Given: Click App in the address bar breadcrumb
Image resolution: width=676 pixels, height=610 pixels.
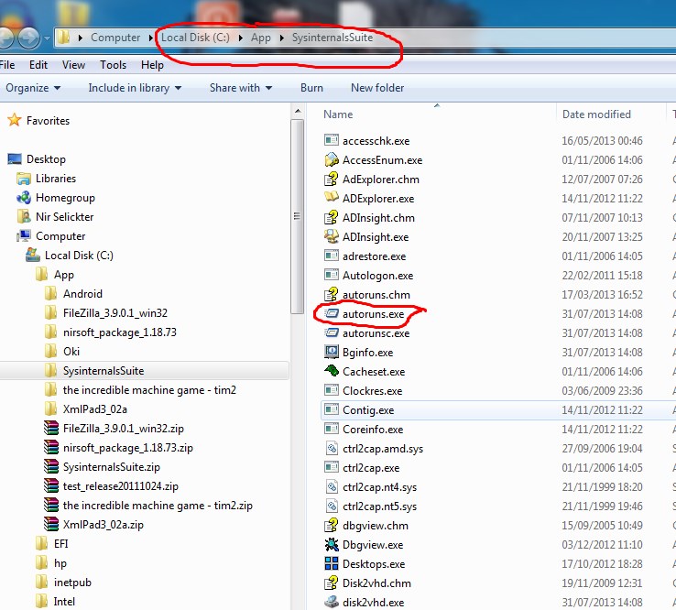Looking at the screenshot, I should click(261, 38).
